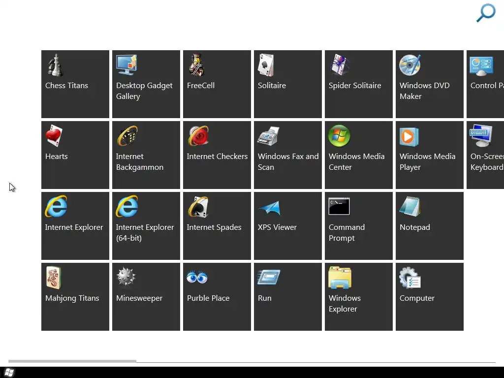504x378 pixels.
Task: Click the Windows Start logo button
Action: click(9, 373)
